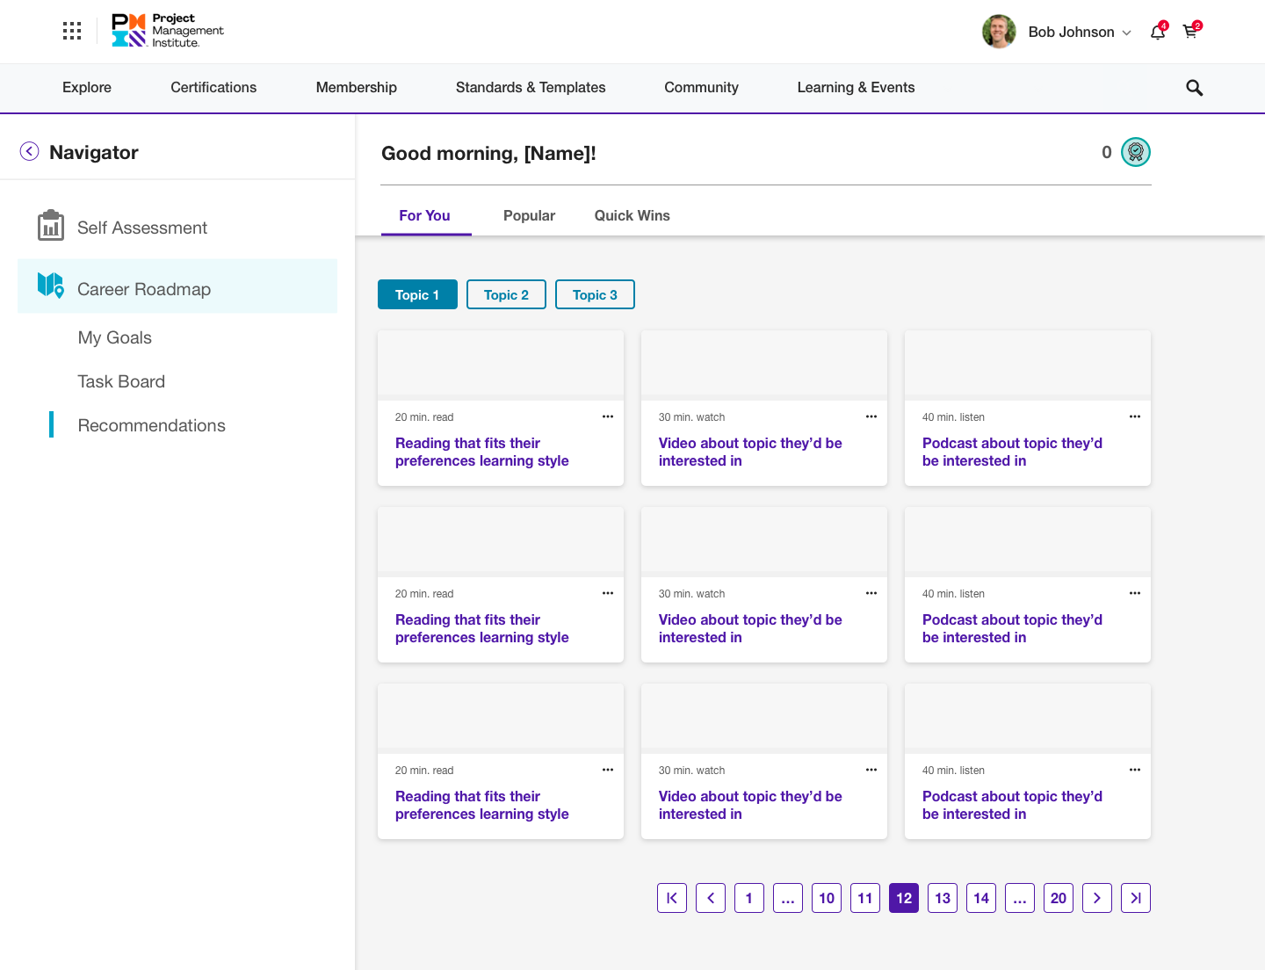Expand the Bob Johnson account dropdown
Image resolution: width=1265 pixels, height=970 pixels.
coord(1126,33)
